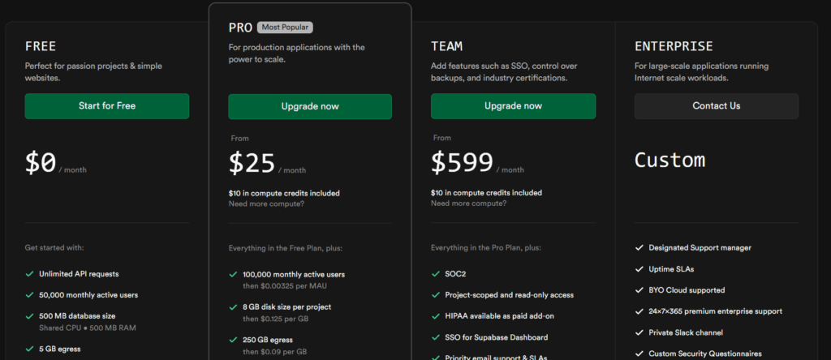The width and height of the screenshot is (831, 360).
Task: Click the Most Popular badge
Action: point(285,28)
